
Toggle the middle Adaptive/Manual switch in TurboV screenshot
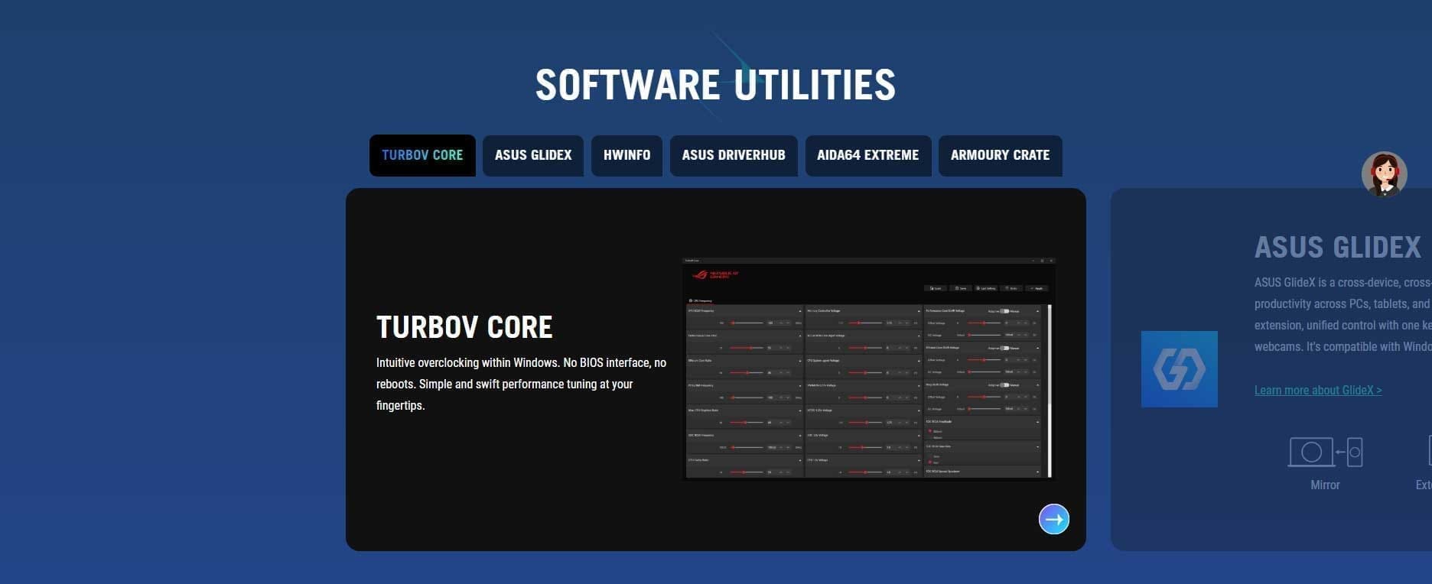coord(1004,348)
